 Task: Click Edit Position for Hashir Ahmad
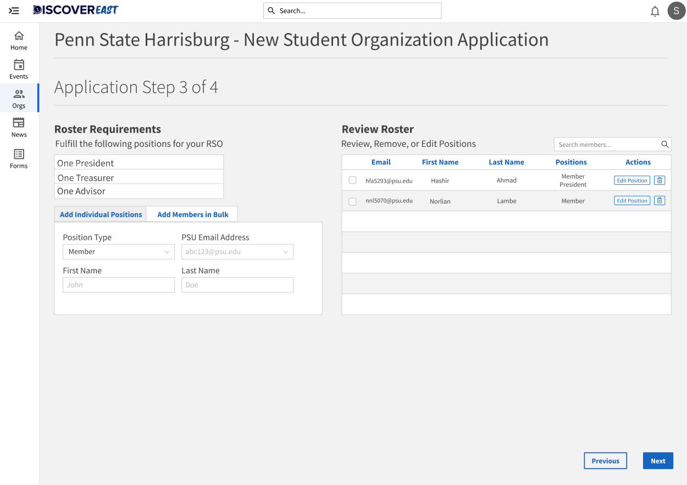tap(631, 180)
